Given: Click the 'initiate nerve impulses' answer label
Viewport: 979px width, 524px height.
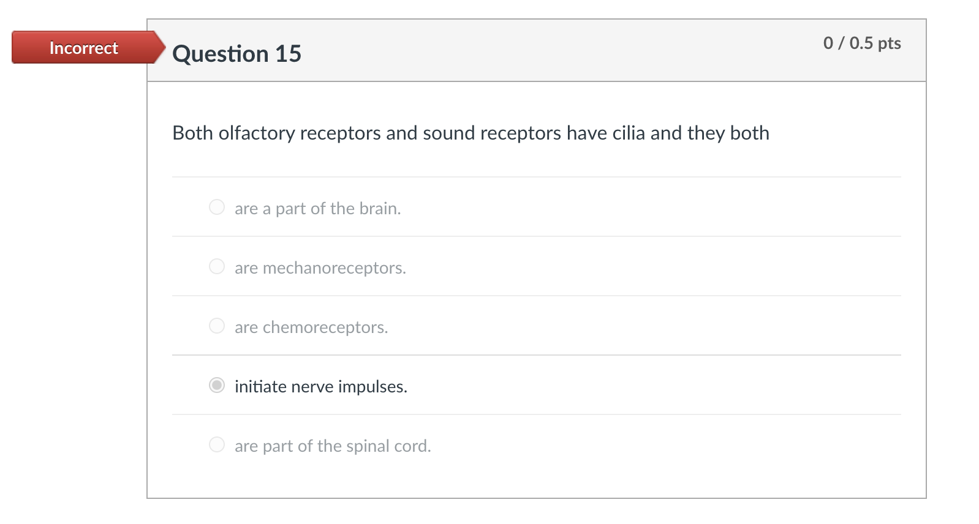Looking at the screenshot, I should [x=321, y=386].
